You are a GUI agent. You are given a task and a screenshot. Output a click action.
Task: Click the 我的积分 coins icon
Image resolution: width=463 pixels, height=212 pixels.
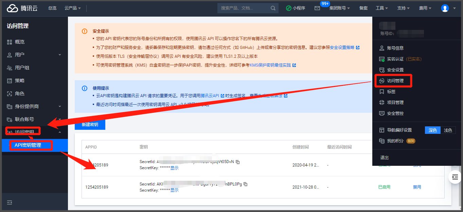point(382,141)
